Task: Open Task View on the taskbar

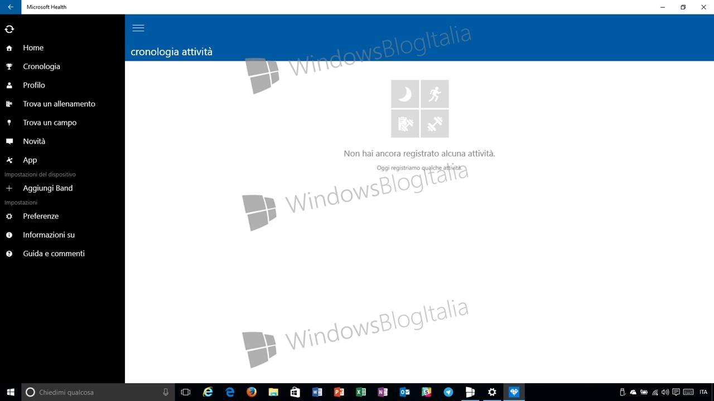Action: (x=186, y=392)
